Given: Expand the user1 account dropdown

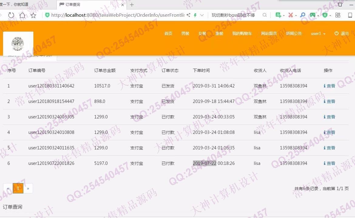Looking at the screenshot, I should click(318, 33).
